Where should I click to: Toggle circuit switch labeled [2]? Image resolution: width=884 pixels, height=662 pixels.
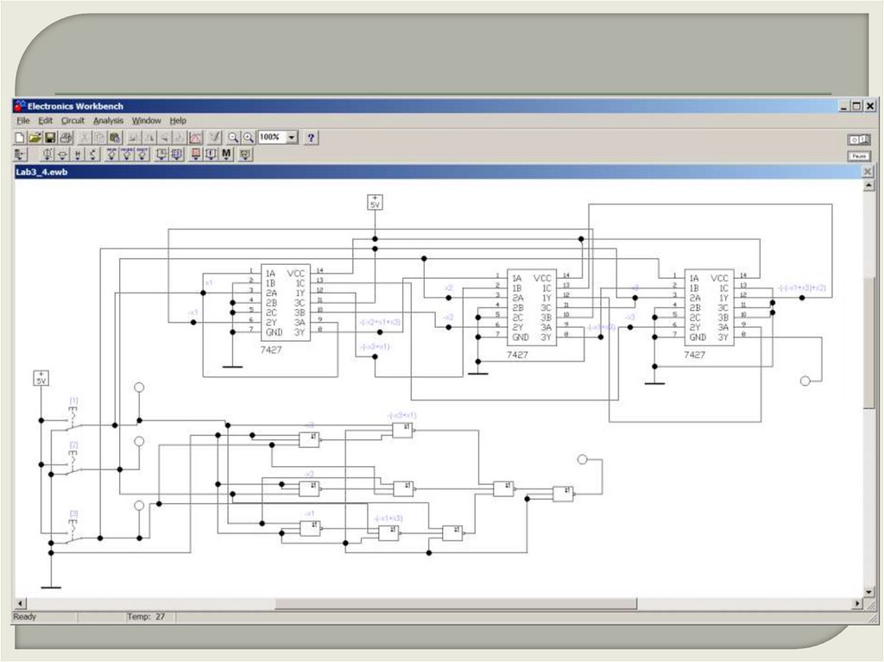pos(73,463)
